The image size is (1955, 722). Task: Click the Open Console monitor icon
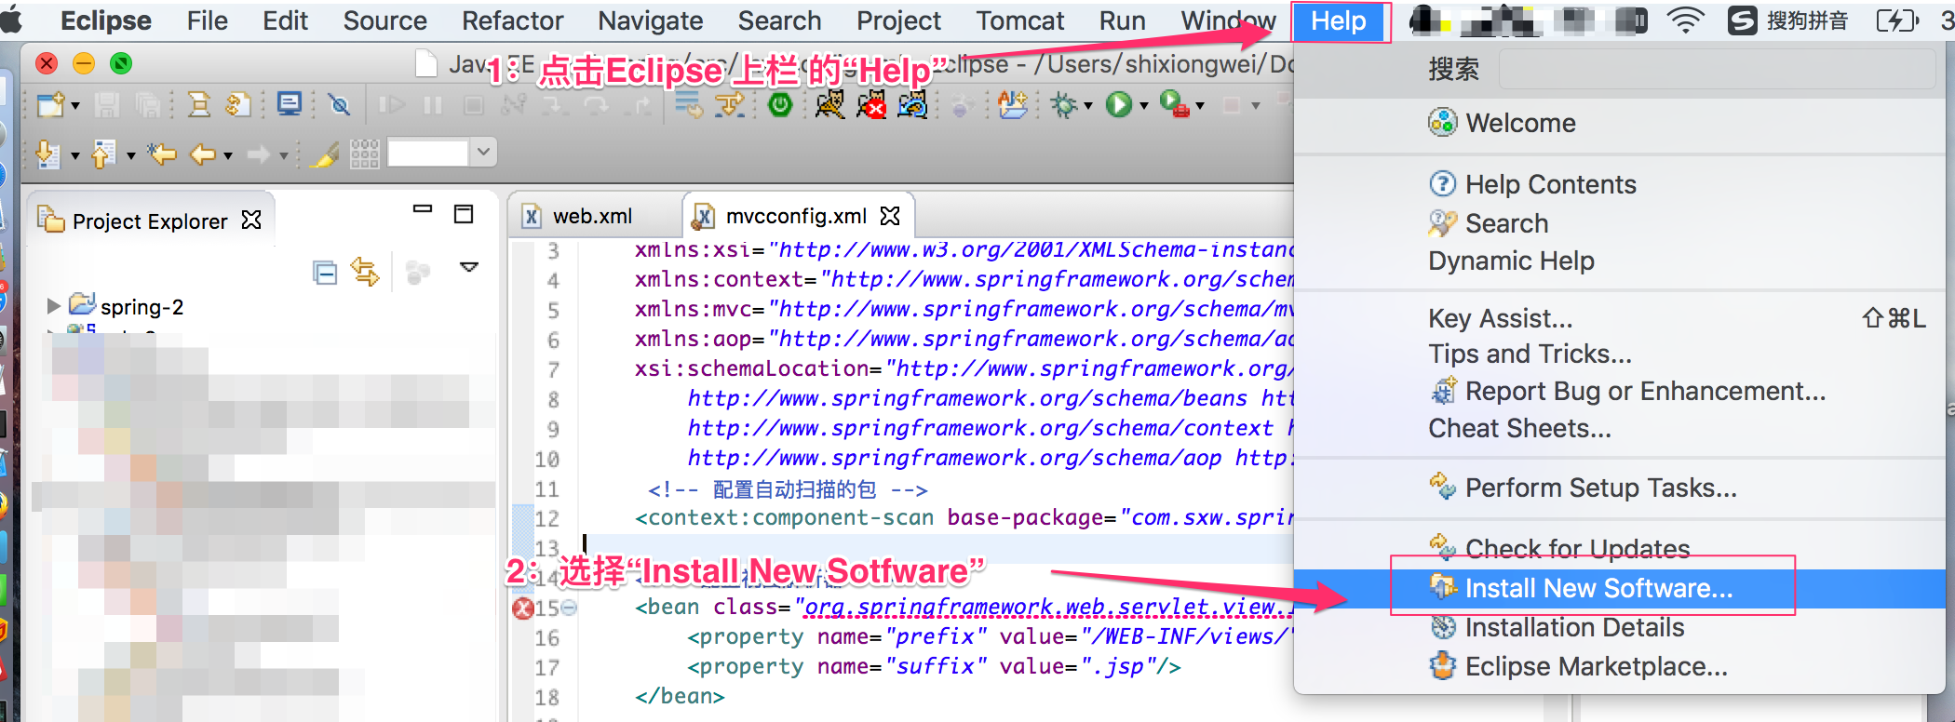[290, 104]
